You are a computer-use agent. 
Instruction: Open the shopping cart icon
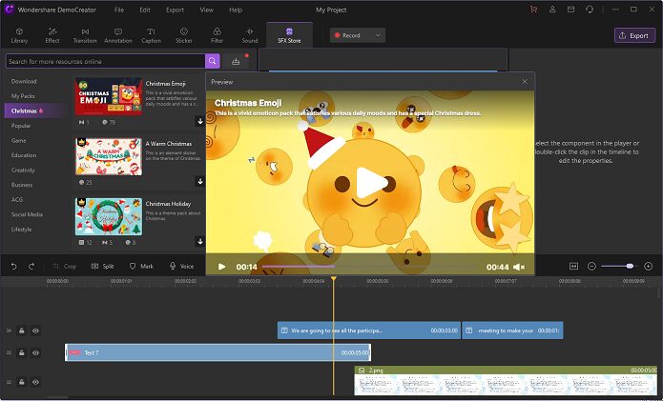pos(533,10)
